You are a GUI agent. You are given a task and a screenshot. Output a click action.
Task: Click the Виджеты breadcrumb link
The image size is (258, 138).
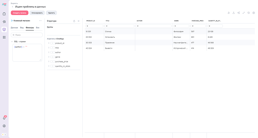[x=14, y=3]
